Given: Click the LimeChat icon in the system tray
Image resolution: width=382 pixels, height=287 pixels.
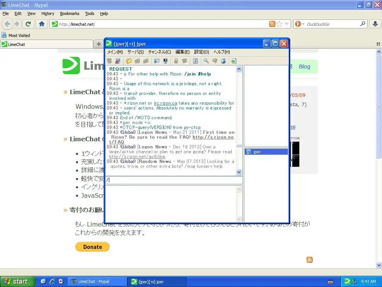Looking at the screenshot, I should coord(347,281).
